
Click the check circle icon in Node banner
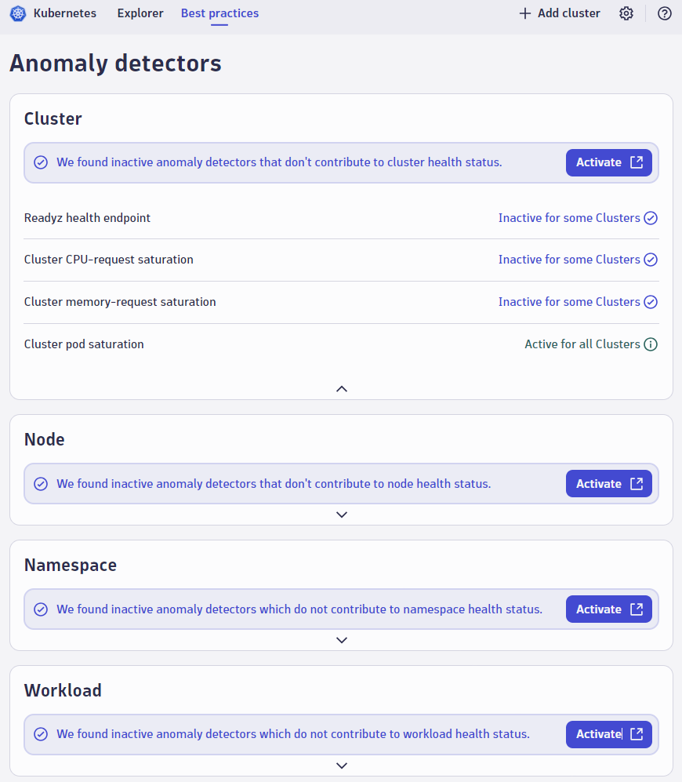pos(41,484)
